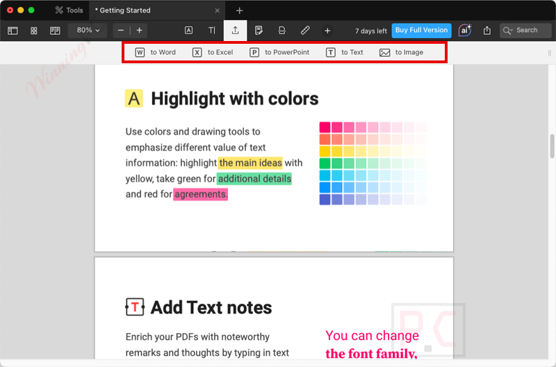Open a new tab with plus
Screen dimensions: 556x367
pos(239,10)
